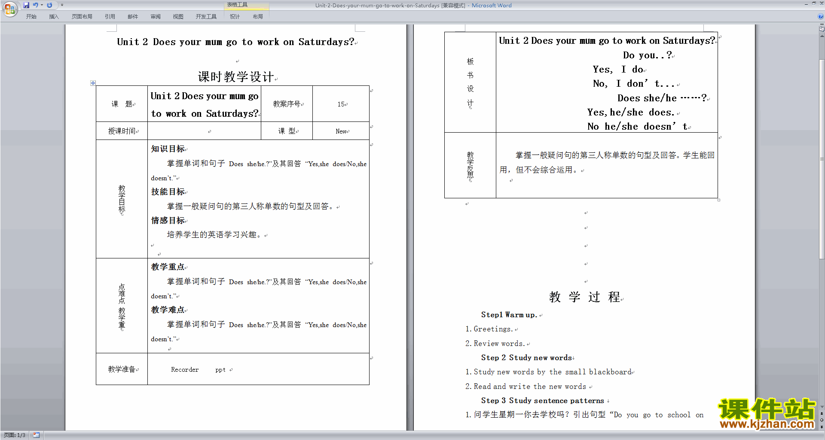Click the Step1 Warm up heading
This screenshot has height=440, width=825.
[509, 315]
